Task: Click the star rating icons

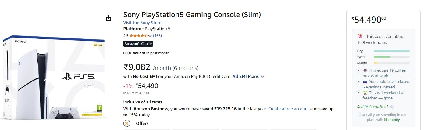Action: click(x=139, y=36)
